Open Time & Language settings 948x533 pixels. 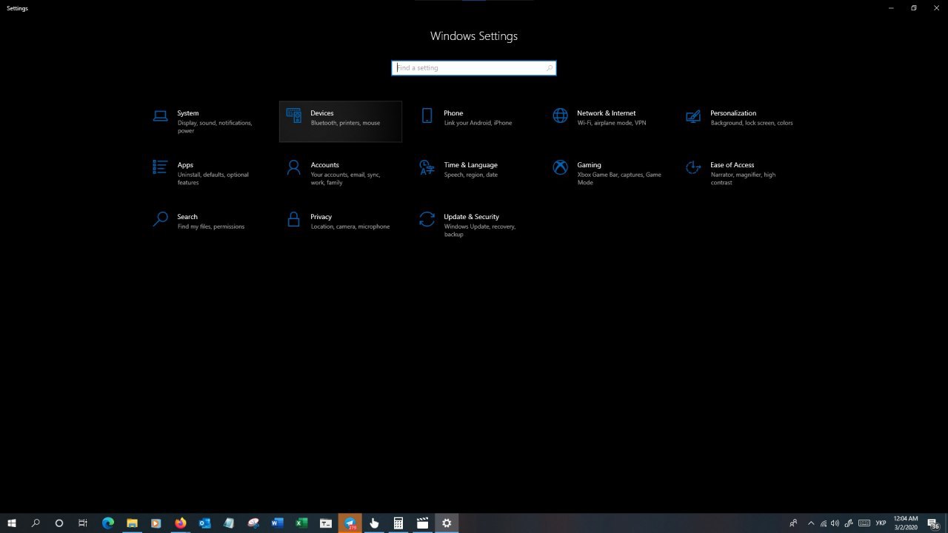tap(474, 173)
